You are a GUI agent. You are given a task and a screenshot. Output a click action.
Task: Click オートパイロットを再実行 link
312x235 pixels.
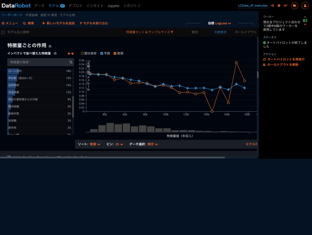tap(284, 59)
